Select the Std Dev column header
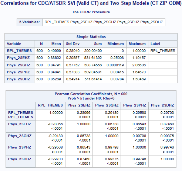This screenshot has width=182, height=171. [x=73, y=44]
